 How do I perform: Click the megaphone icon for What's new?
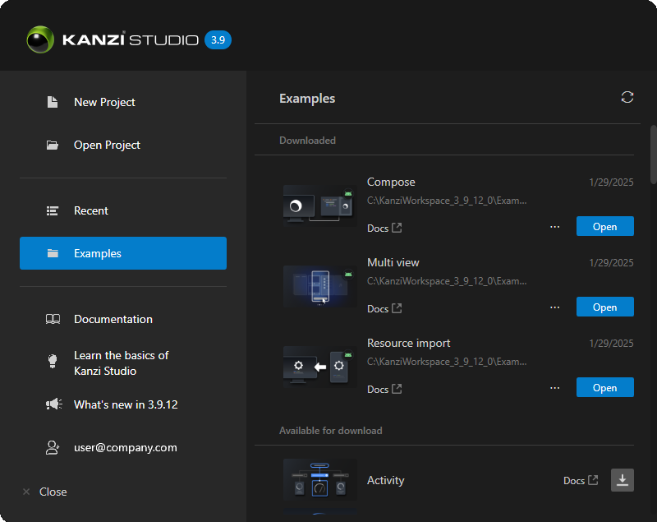pos(52,404)
